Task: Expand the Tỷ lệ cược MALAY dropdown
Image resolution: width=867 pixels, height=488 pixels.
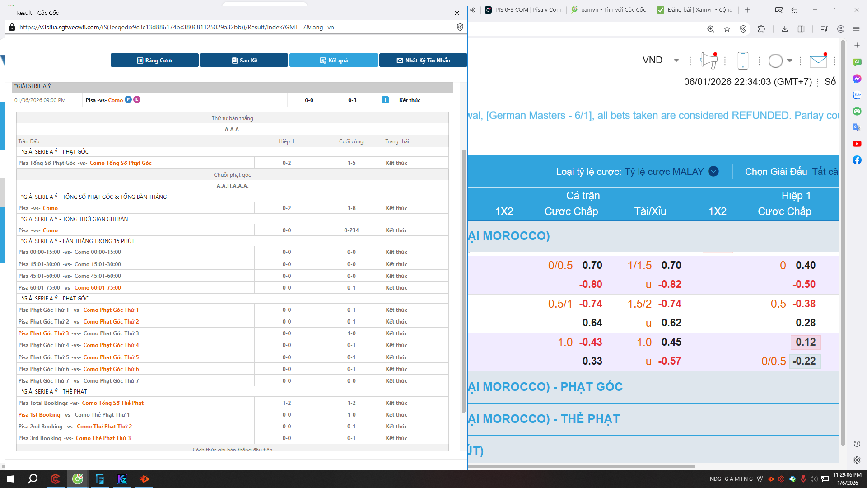Action: click(713, 172)
